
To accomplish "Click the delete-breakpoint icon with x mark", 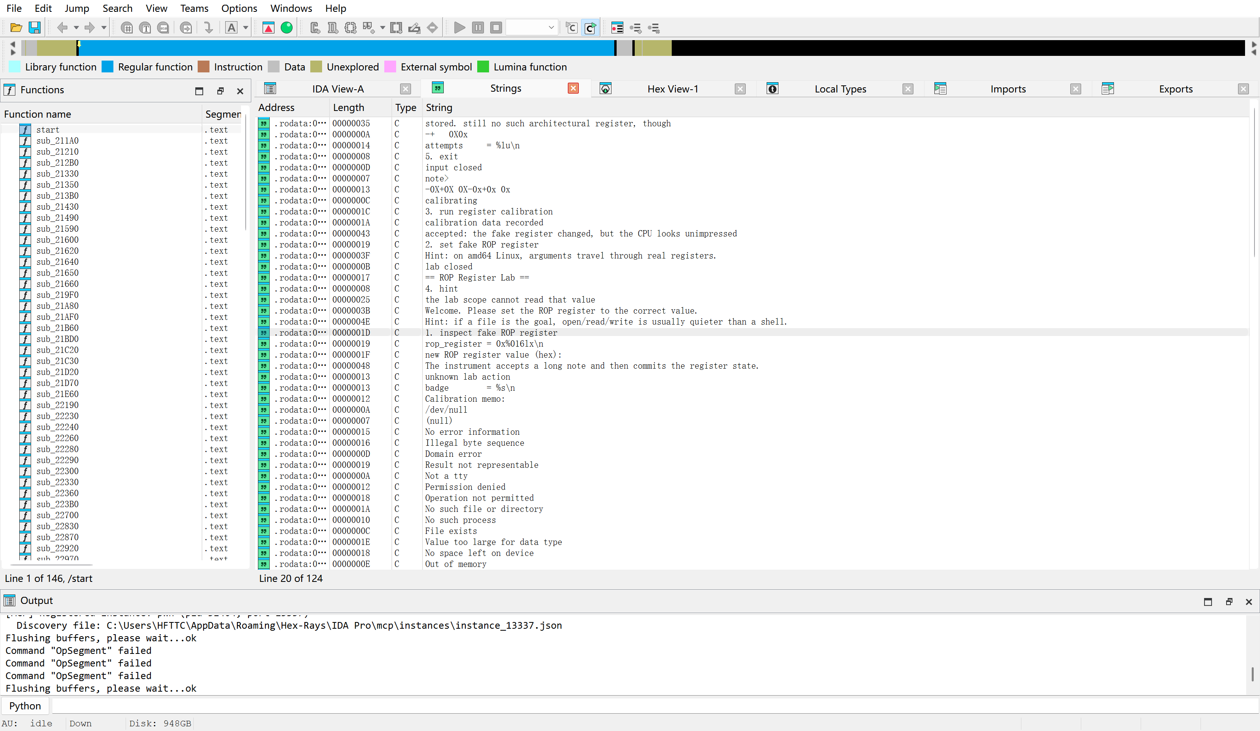I will point(654,28).
